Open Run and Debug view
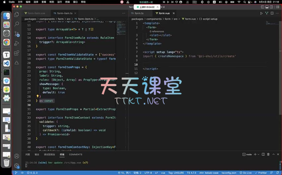The width and height of the screenshot is (282, 175). pyautogui.click(x=17, y=43)
